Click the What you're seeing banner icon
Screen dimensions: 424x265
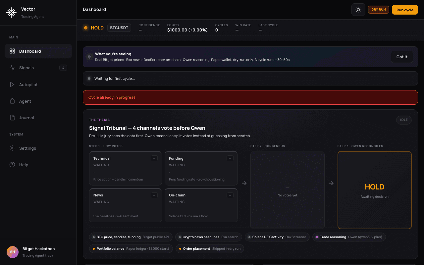[89, 57]
